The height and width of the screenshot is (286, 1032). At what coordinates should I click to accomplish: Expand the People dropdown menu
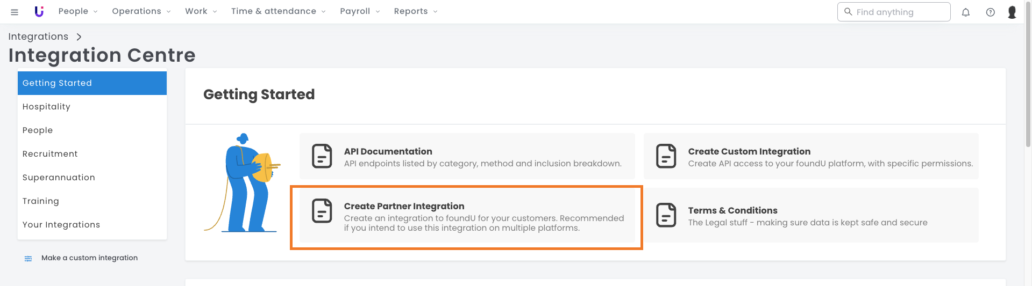pyautogui.click(x=78, y=11)
